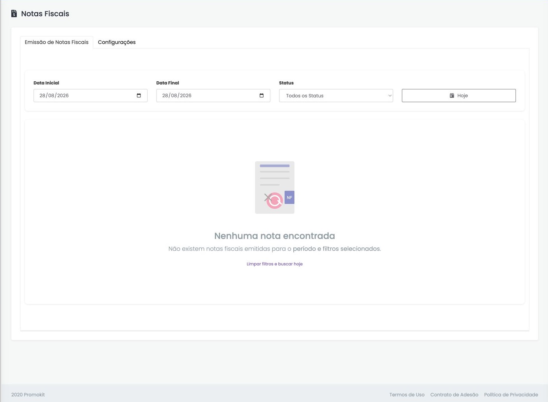The width and height of the screenshot is (548, 402).
Task: Open the Todos os Status dropdown
Action: (336, 96)
